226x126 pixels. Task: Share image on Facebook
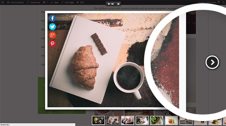[x=52, y=18]
